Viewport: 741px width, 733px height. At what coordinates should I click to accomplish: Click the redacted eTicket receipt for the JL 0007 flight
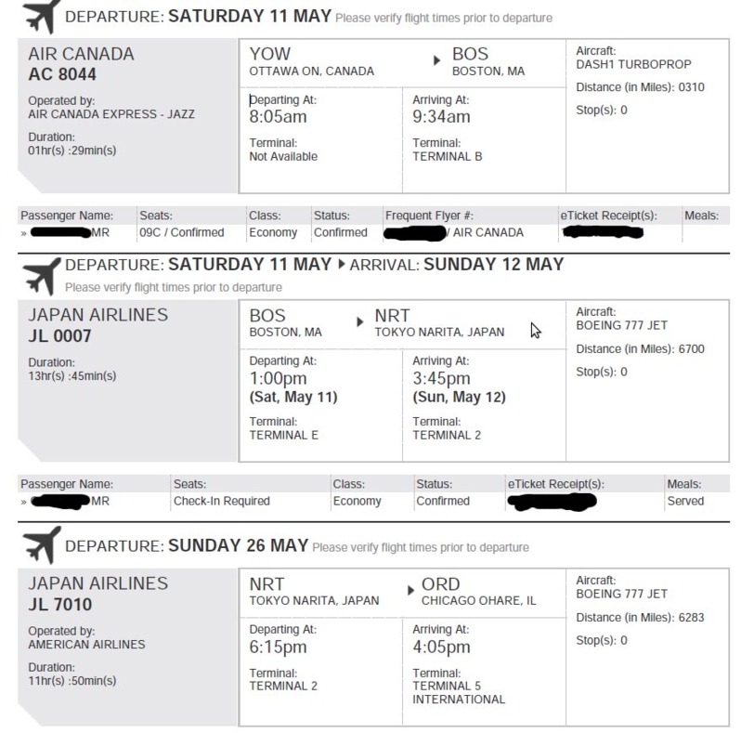552,503
